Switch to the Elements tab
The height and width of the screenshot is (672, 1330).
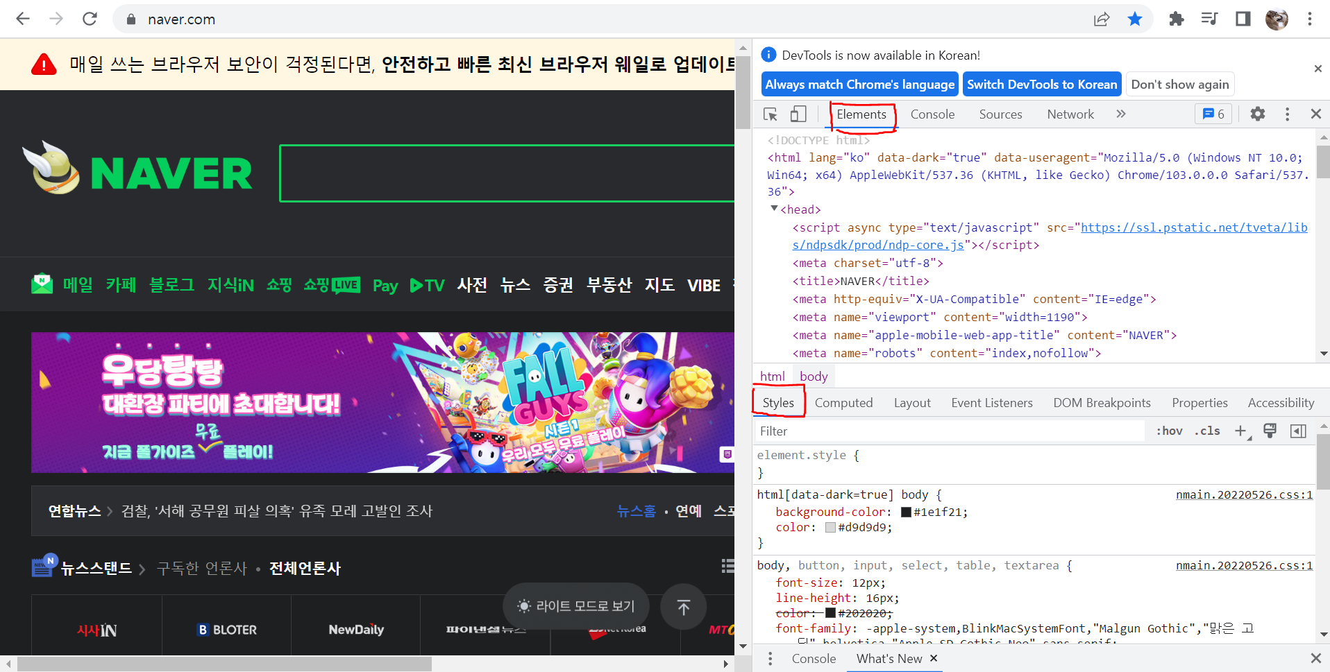click(x=861, y=114)
